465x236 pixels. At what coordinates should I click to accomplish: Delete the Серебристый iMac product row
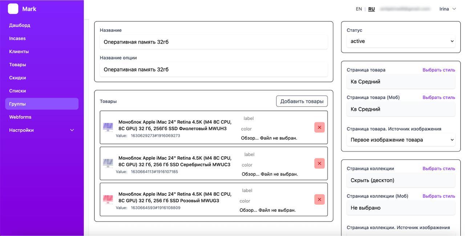click(x=319, y=163)
